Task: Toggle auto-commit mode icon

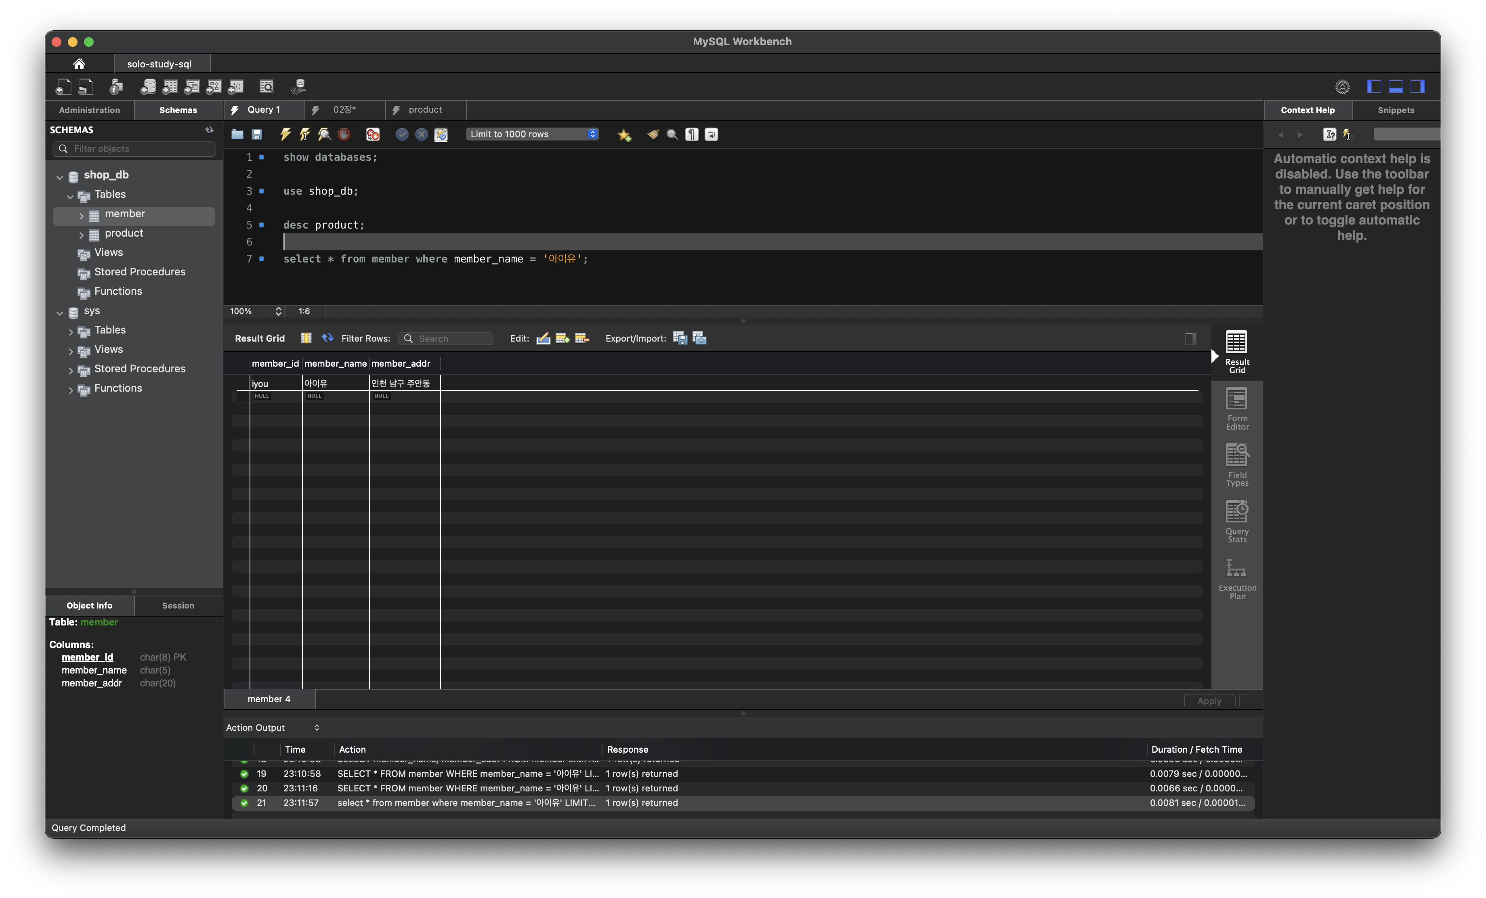Action: pos(441,134)
